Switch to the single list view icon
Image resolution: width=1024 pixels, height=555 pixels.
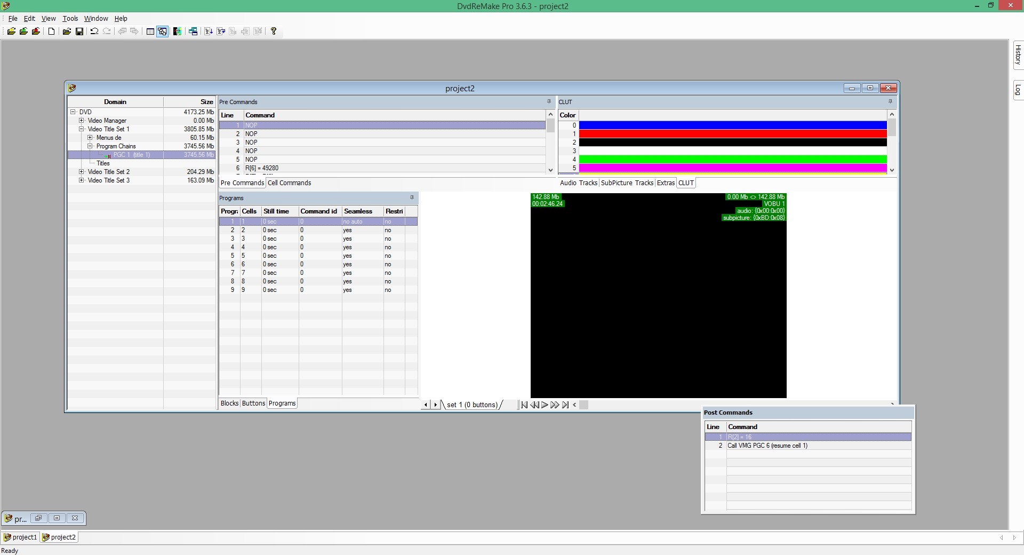(150, 31)
